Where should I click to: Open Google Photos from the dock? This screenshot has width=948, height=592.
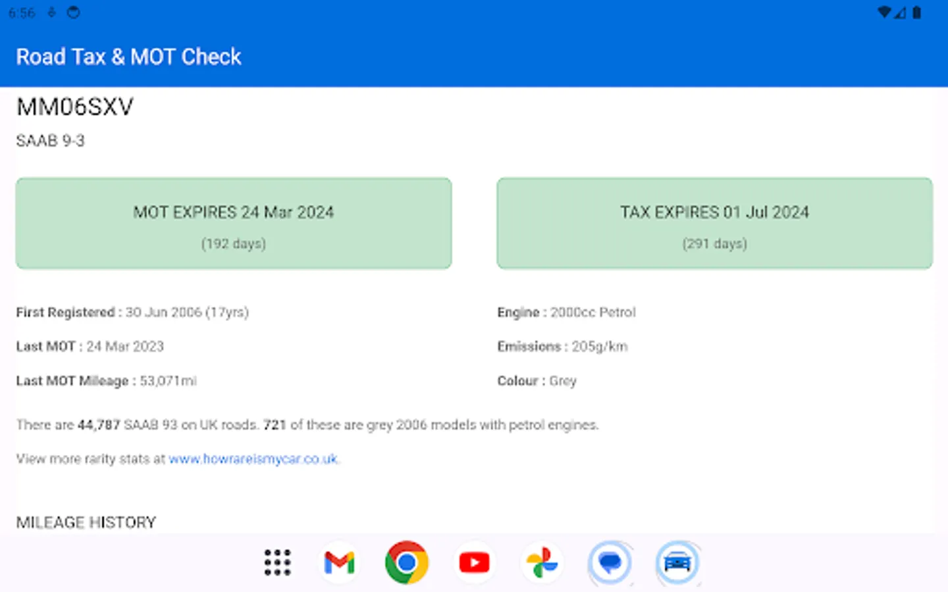542,563
